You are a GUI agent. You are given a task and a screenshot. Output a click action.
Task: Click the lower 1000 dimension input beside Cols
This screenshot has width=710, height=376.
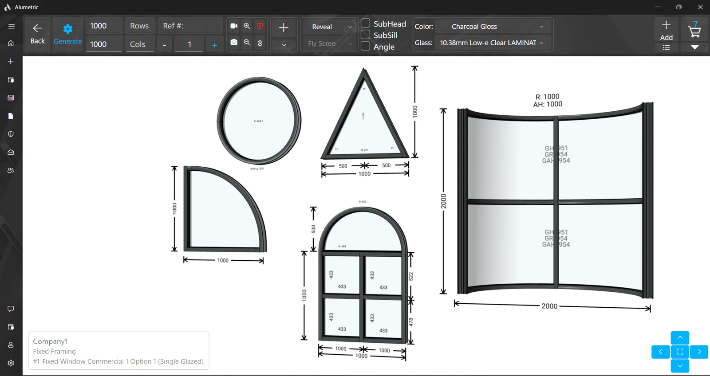pyautogui.click(x=104, y=44)
